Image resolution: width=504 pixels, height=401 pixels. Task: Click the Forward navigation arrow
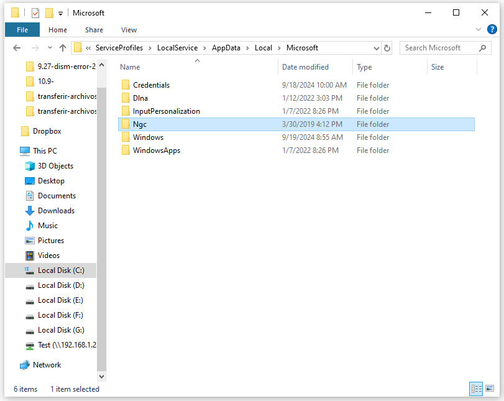(x=35, y=48)
